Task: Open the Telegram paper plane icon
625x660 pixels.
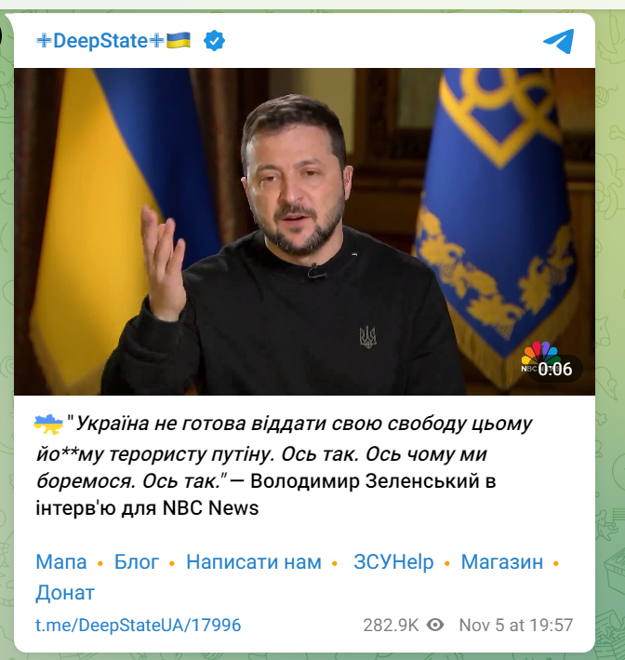Action: pyautogui.click(x=559, y=41)
